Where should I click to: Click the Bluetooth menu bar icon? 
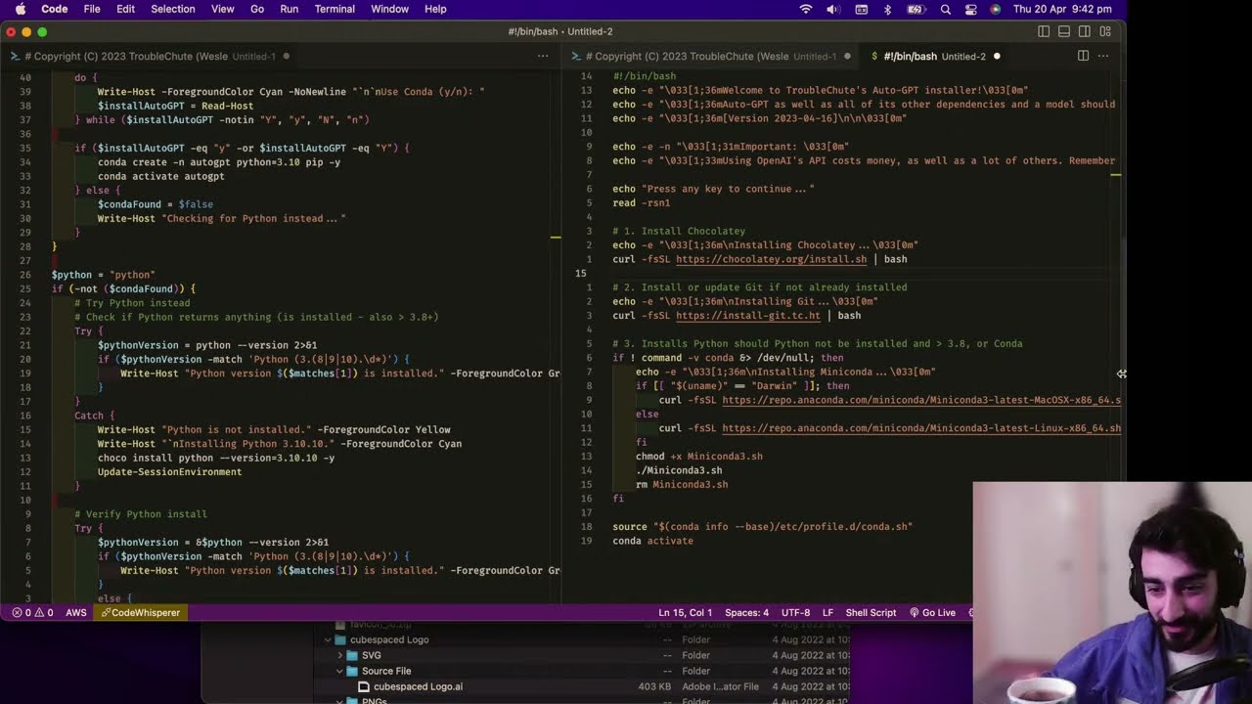[888, 9]
